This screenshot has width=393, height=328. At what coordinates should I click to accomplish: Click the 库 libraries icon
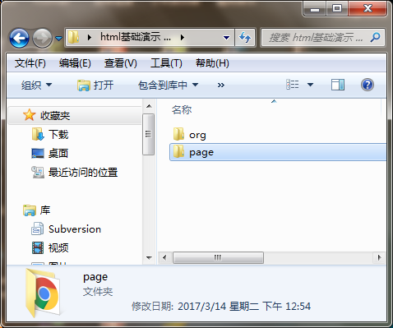30,210
